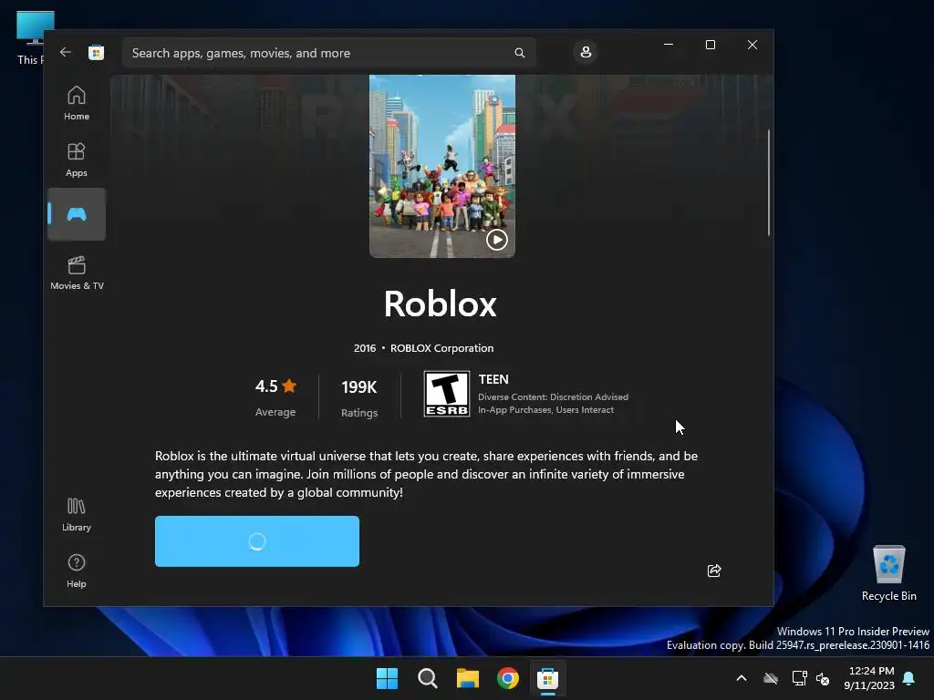Viewport: 934px width, 700px height.
Task: Open the Help section in sidebar
Action: point(77,571)
